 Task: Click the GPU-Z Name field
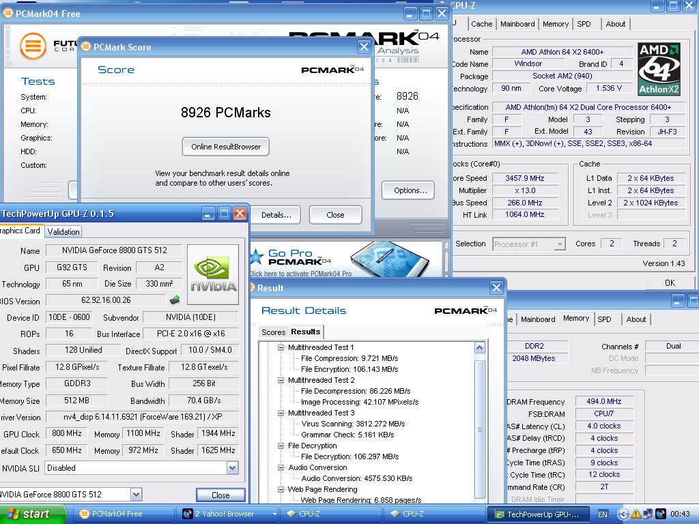click(x=114, y=250)
